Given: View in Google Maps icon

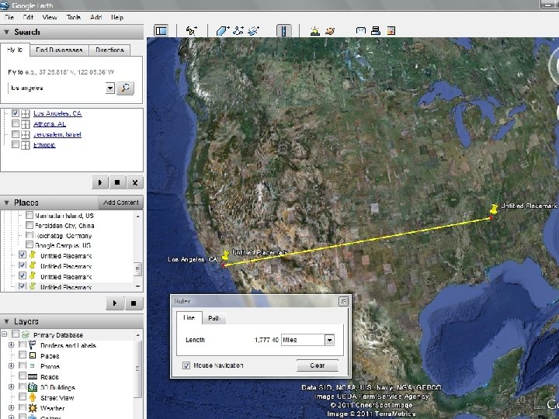Looking at the screenshot, I should click(x=391, y=31).
